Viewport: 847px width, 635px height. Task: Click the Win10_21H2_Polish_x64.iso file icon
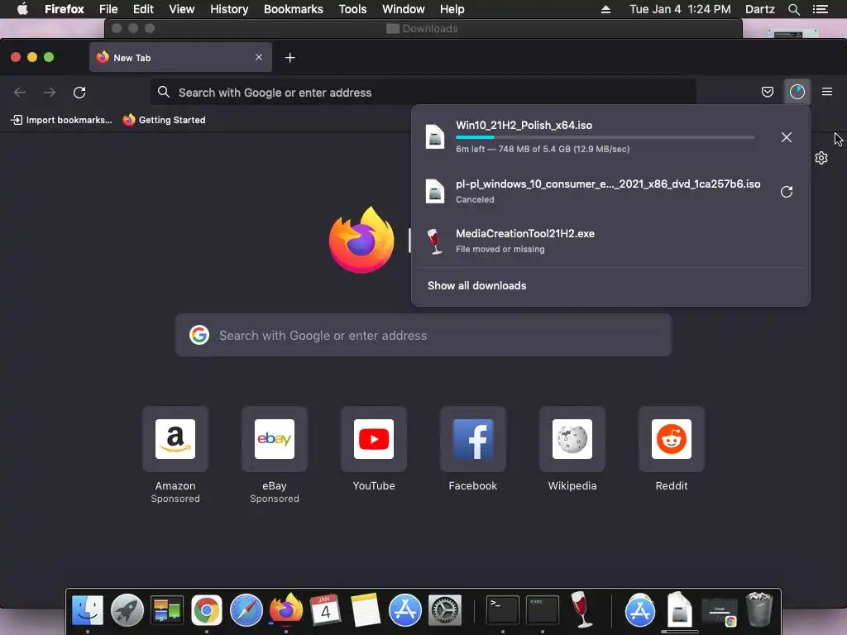tap(435, 136)
